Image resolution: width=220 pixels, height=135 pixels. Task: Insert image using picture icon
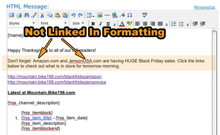100,15
